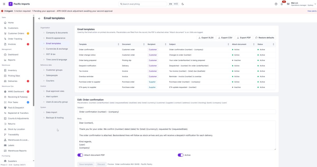The image size is (317, 167).
Task: Open the View alerts link
Action: pyautogui.click(x=312, y=11)
